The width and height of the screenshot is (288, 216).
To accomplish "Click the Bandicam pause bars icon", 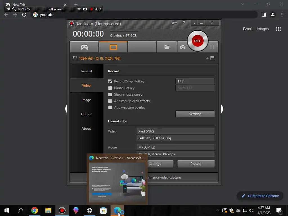I will 212,47.
